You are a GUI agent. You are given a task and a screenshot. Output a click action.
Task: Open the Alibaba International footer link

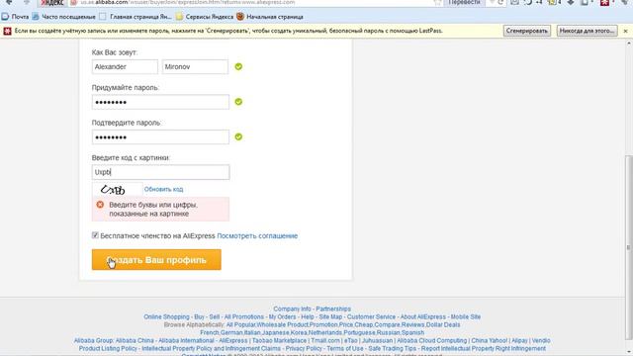186,341
